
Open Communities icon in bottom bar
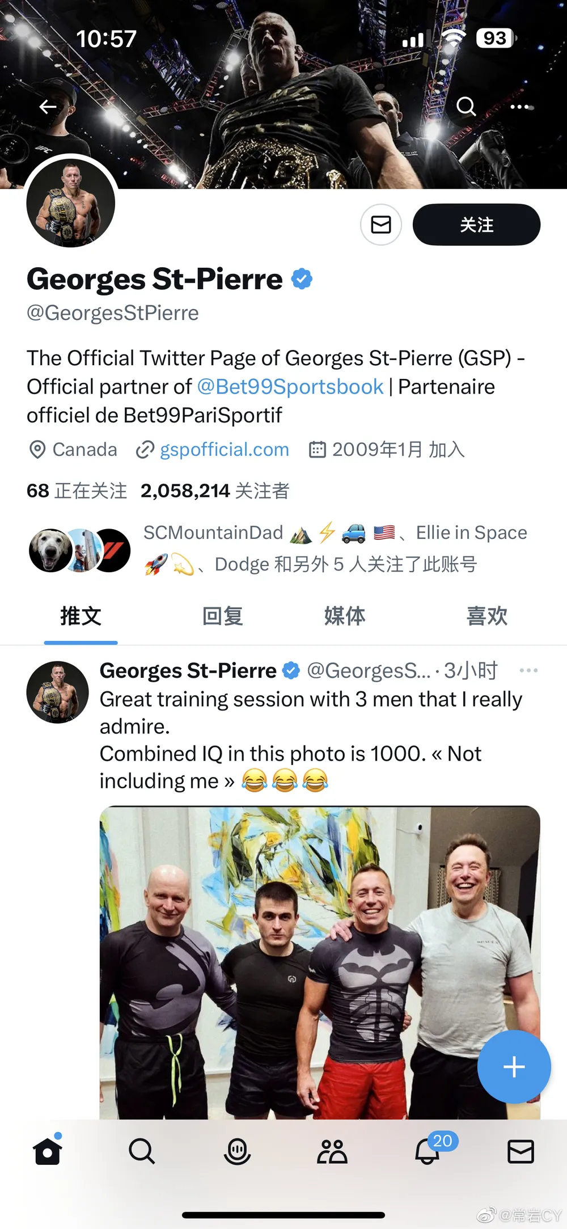(332, 1152)
